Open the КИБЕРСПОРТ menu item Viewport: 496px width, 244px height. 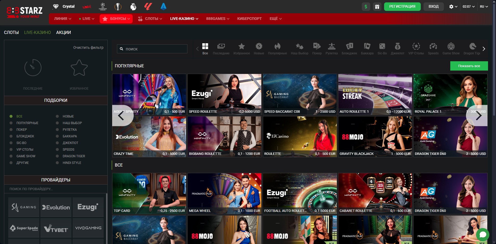(249, 19)
